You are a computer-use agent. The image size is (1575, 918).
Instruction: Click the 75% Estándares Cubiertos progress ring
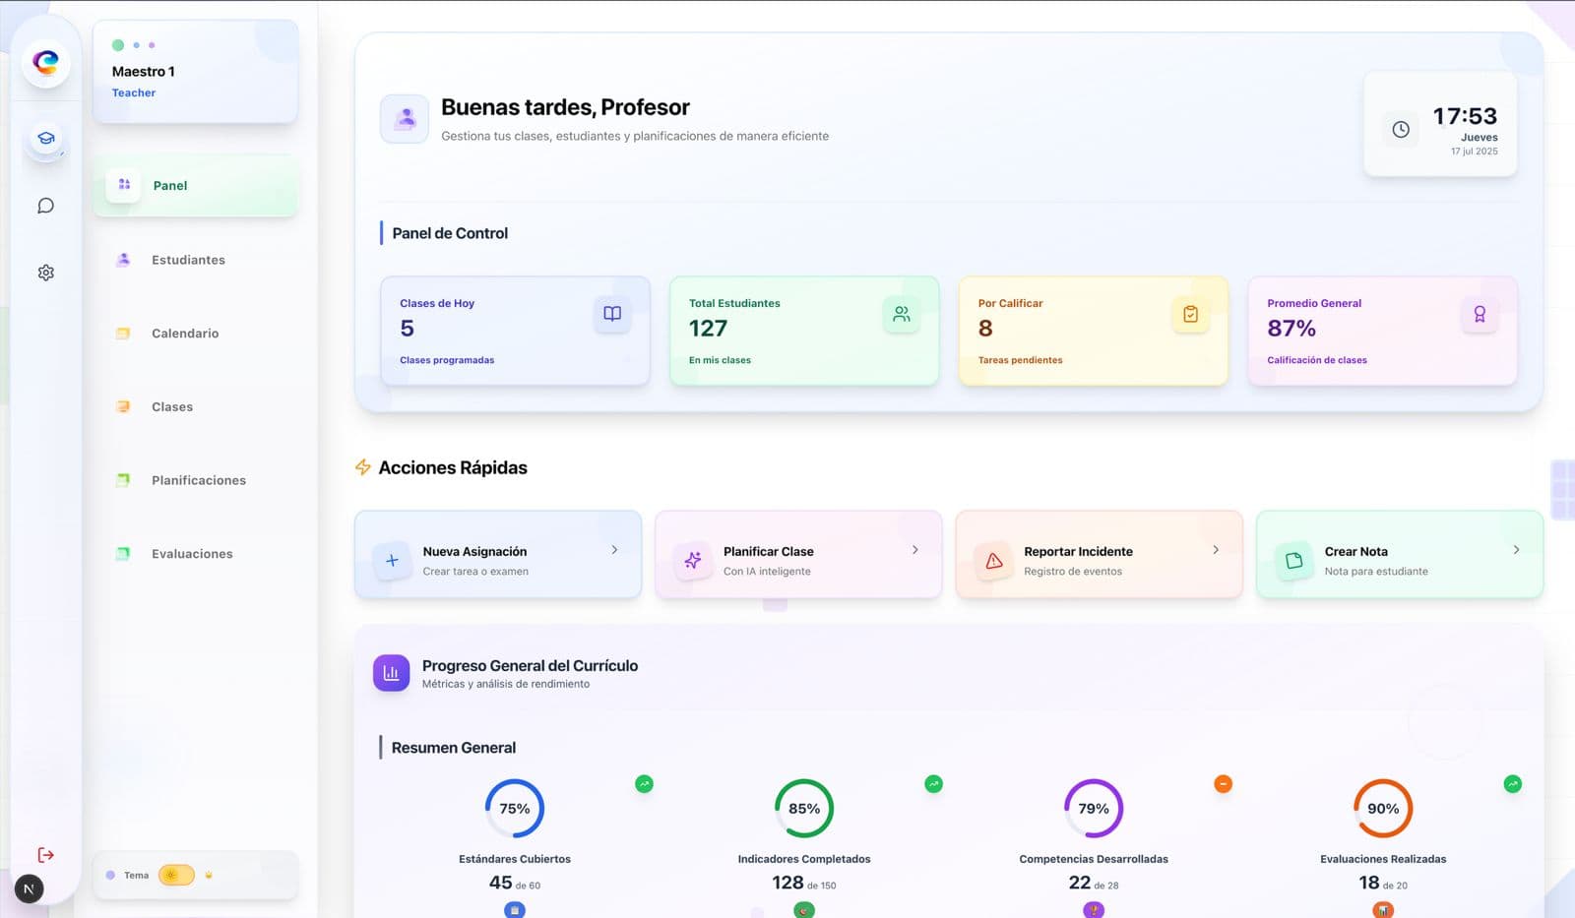(515, 809)
